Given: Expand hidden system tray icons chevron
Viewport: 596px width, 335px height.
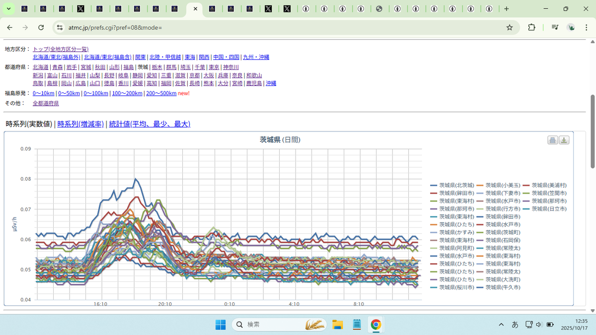Looking at the screenshot, I should [501, 325].
